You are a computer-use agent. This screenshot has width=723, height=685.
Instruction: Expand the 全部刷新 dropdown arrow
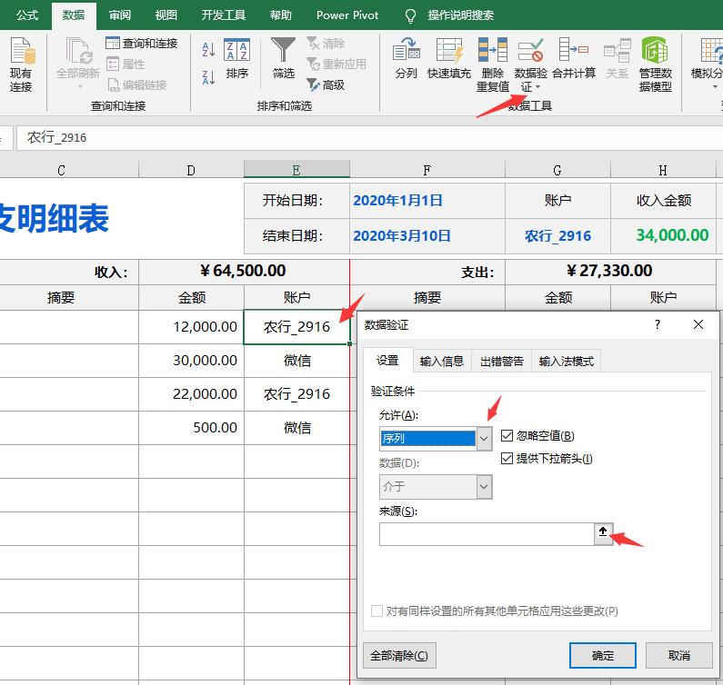(x=80, y=86)
